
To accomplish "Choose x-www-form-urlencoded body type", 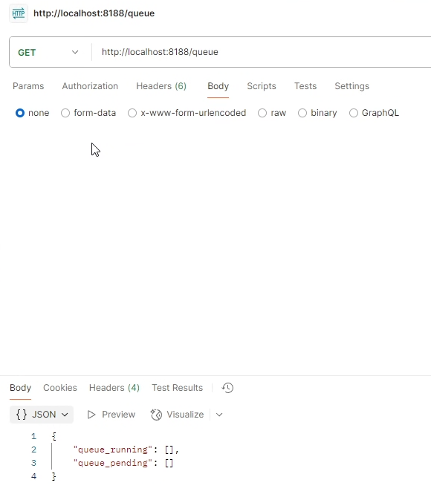I will [x=132, y=113].
